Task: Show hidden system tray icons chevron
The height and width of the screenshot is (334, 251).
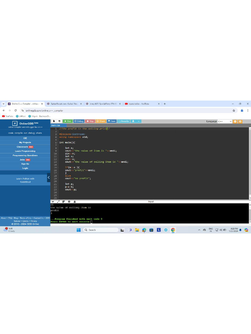Action: tap(199, 230)
